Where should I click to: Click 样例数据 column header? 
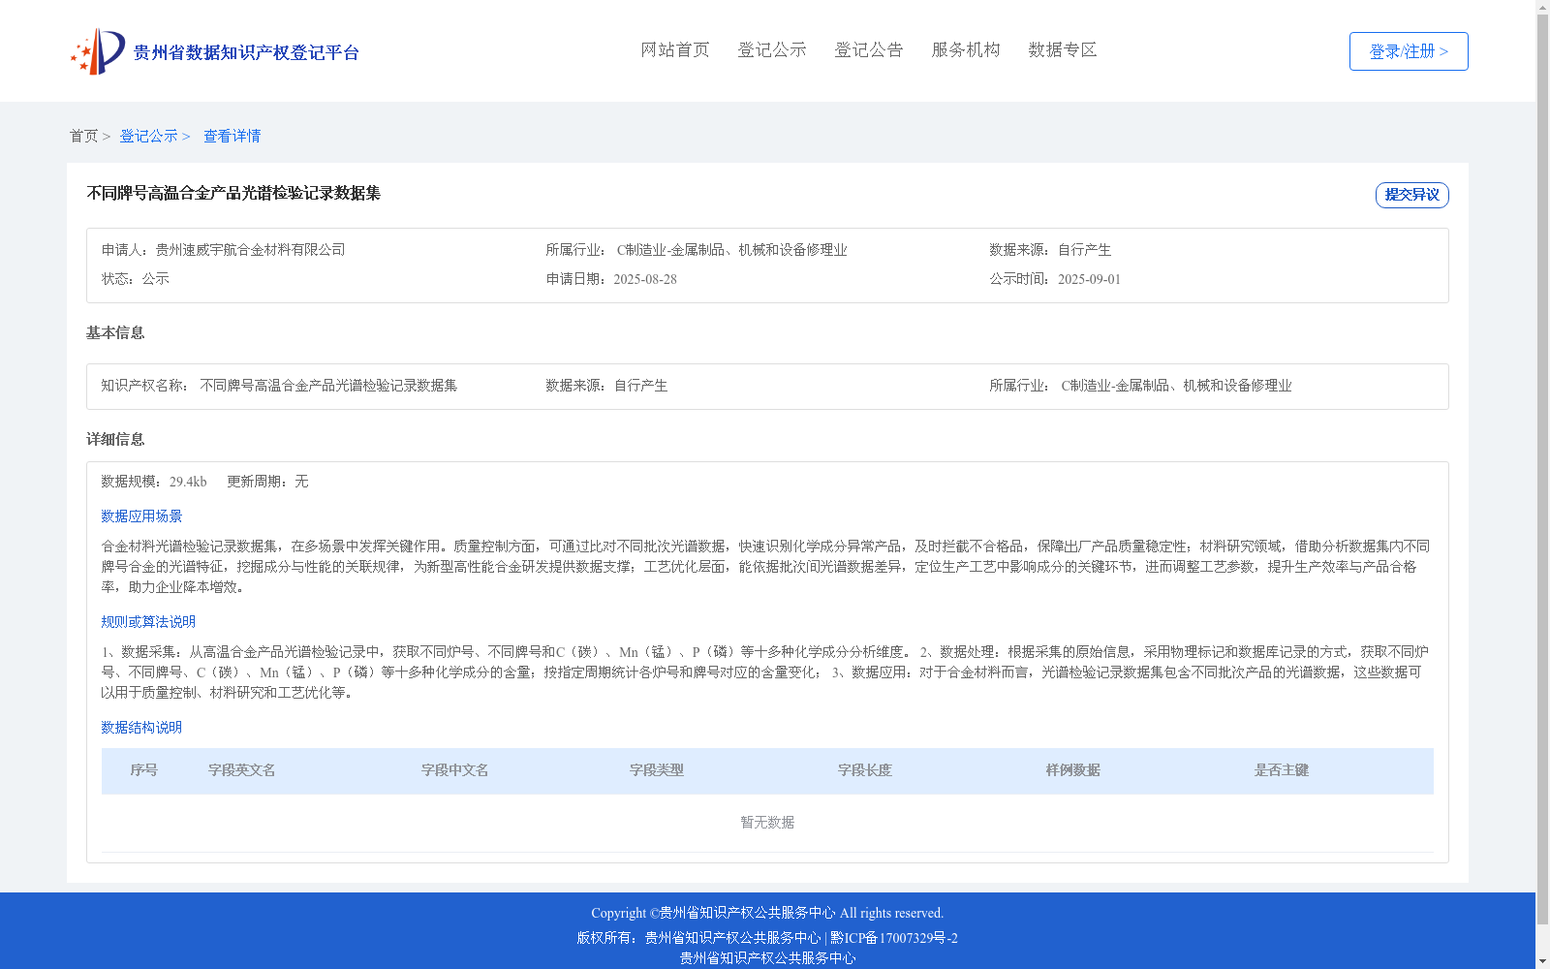(x=1073, y=770)
